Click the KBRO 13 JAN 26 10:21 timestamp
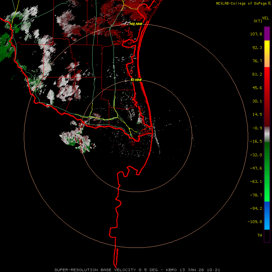 pos(193,270)
